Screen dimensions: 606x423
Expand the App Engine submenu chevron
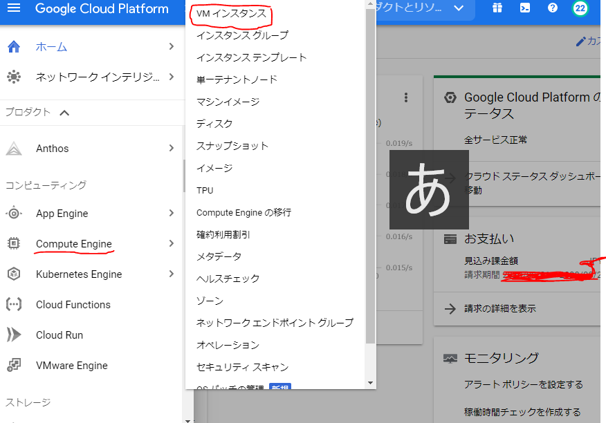pyautogui.click(x=171, y=213)
